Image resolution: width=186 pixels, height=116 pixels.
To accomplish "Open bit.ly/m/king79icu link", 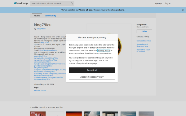I will (x=41, y=68).
